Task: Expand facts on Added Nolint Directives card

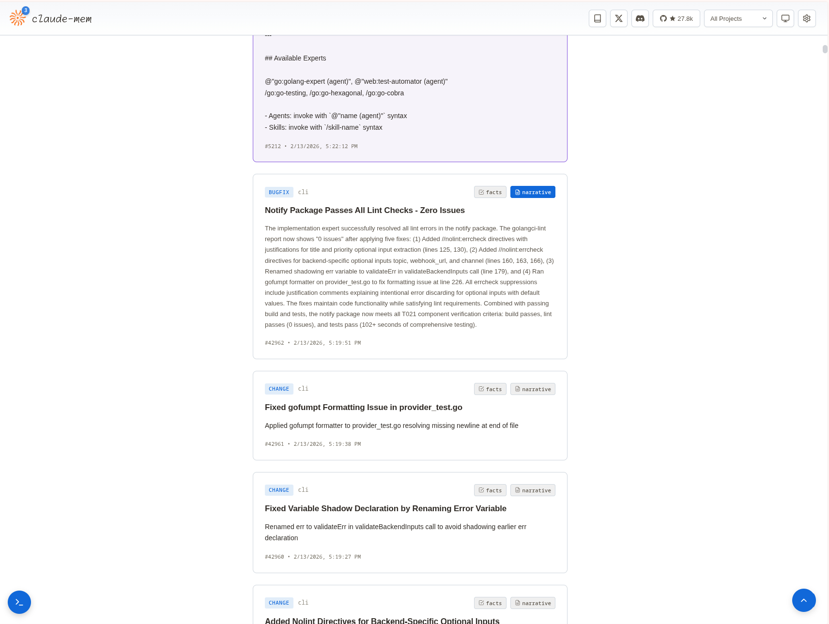Action: click(x=490, y=603)
